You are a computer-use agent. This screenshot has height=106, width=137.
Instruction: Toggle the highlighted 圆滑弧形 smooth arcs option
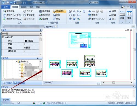(59, 11)
